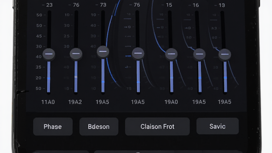Select the slider handle below value 16

[x=199, y=54]
